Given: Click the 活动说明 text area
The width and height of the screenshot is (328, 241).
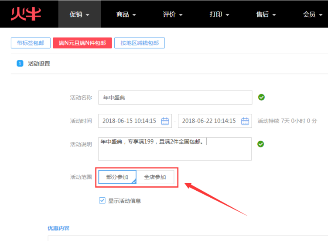Looking at the screenshot, I should [175, 149].
